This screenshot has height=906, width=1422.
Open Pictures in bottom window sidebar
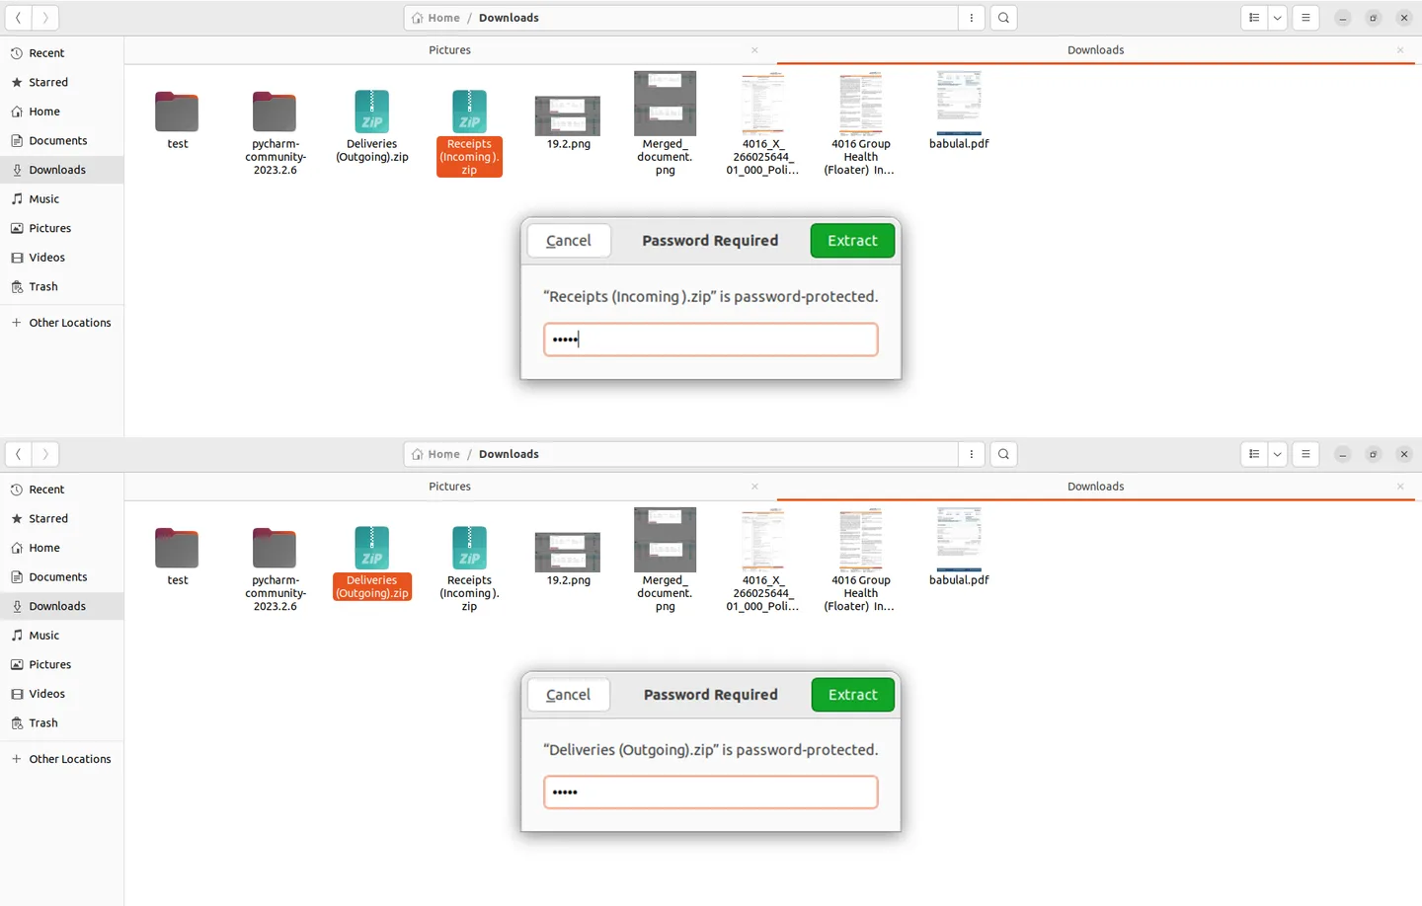61,664
